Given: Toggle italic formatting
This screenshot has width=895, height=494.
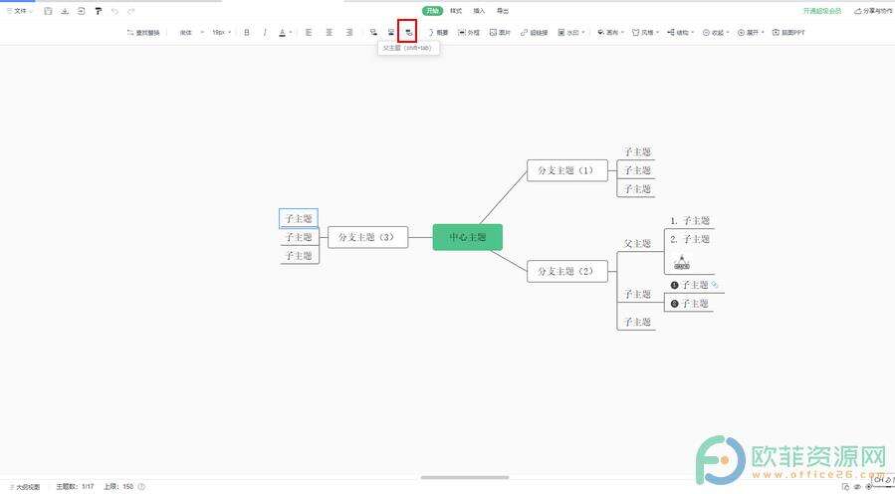Looking at the screenshot, I should 265,32.
